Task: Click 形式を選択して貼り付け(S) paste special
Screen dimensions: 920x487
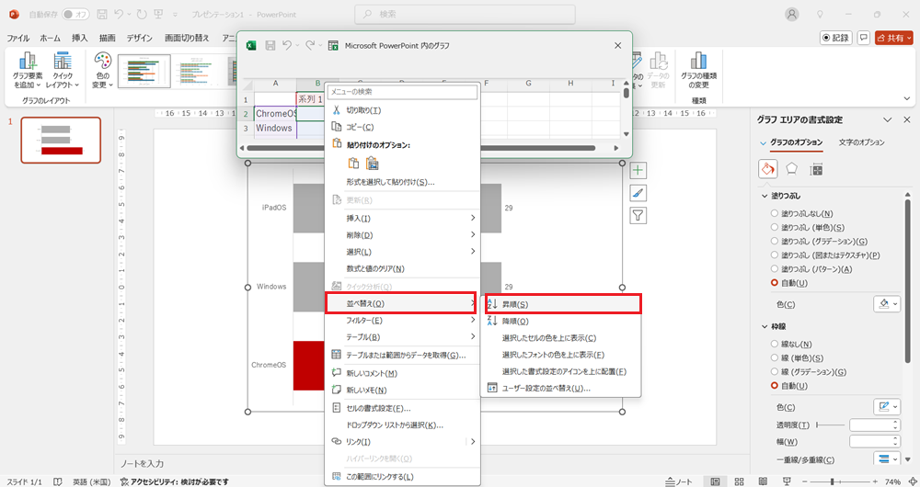Action: click(403, 182)
